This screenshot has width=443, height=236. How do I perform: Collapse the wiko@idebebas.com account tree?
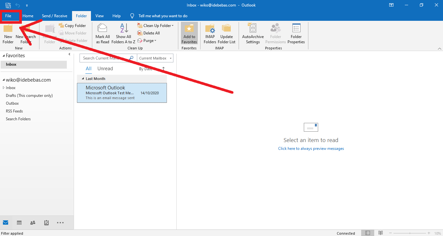coord(4,80)
